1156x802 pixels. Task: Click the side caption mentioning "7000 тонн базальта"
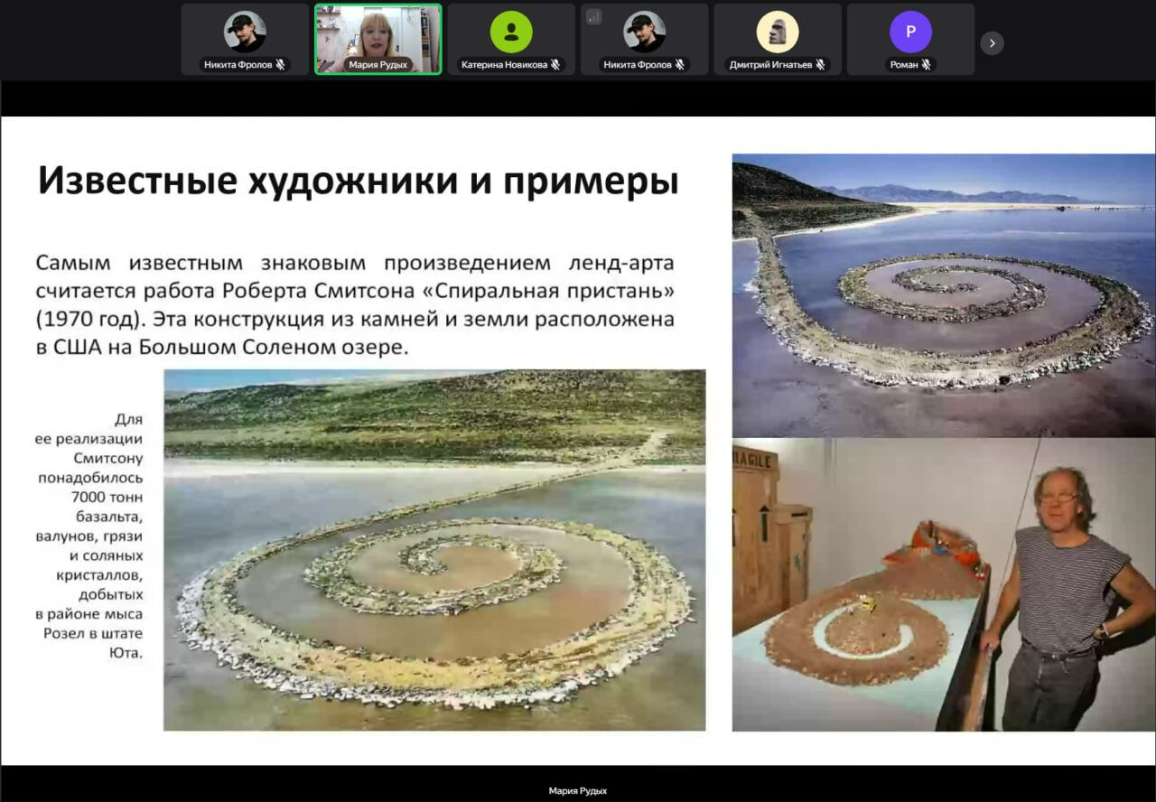coord(89,536)
